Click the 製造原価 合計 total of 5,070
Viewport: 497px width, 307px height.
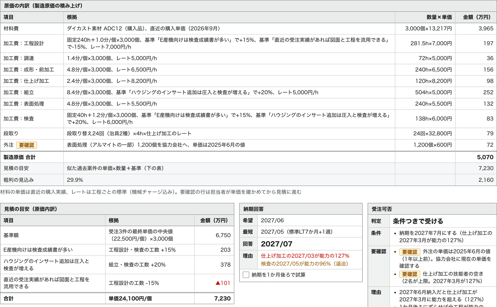(x=485, y=157)
